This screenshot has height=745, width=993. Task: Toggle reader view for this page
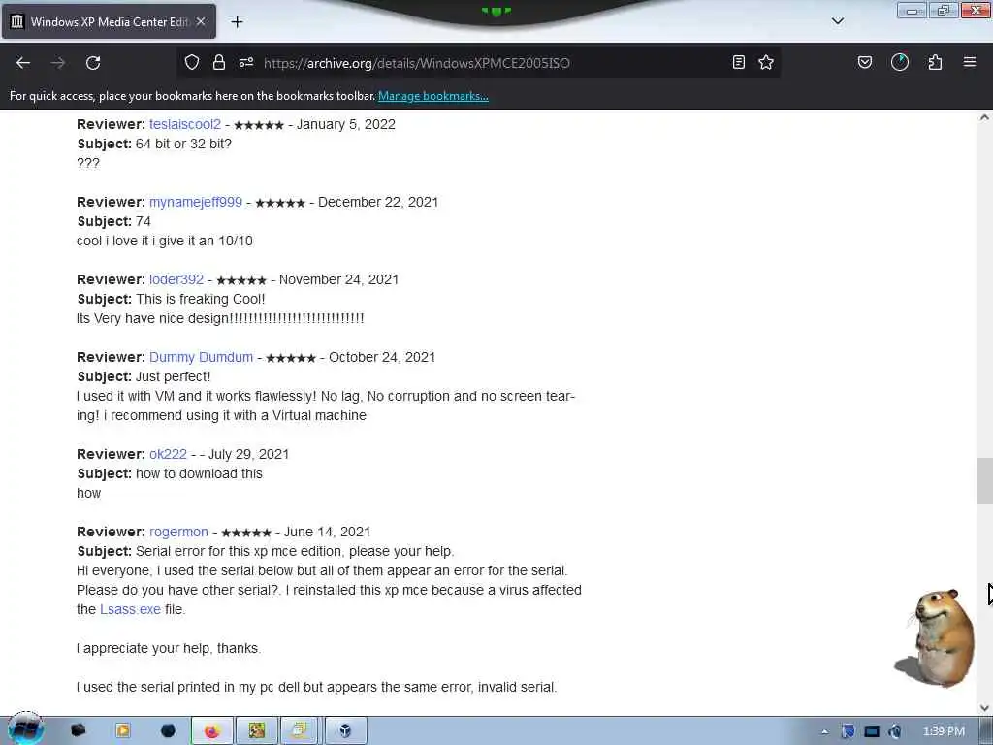(x=738, y=62)
